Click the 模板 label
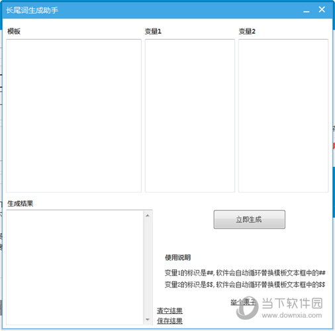This screenshot has height=331, width=335. click(x=14, y=31)
